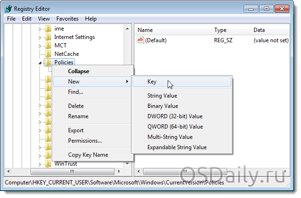
Task: Click the Name column header
Action: tap(145, 30)
